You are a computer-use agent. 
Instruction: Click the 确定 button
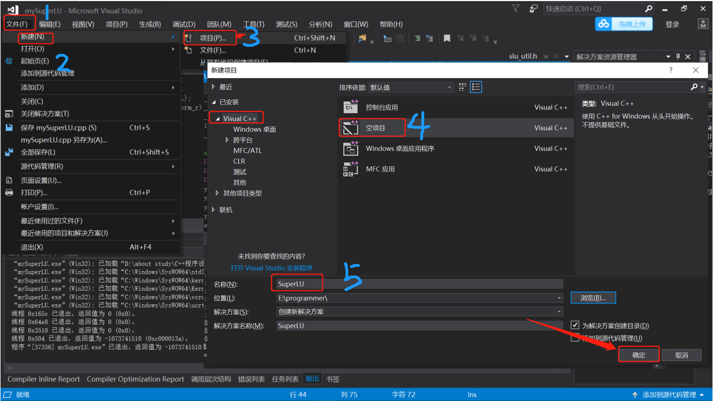[639, 355]
